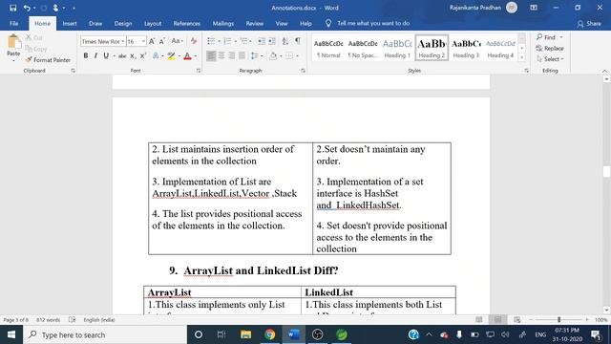Screen dimensions: 611x344
Task: Click the Borders icon
Action: click(x=289, y=56)
